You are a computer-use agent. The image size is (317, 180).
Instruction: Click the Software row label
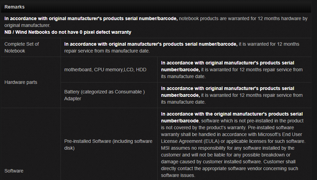[14, 171]
